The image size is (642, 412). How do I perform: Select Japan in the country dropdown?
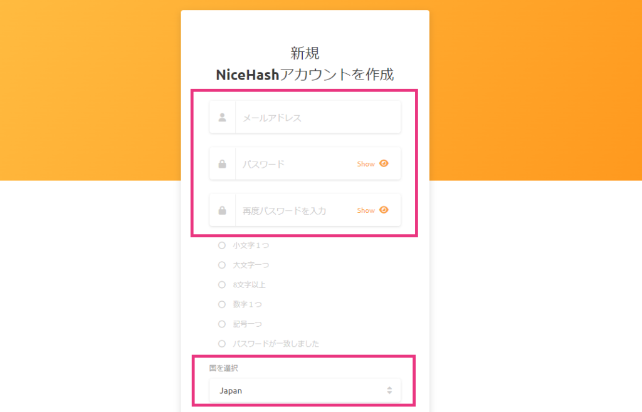230,390
